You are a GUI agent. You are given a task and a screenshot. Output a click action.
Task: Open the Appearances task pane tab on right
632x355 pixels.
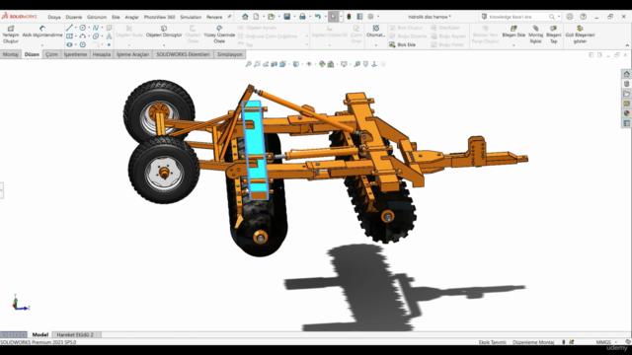click(626, 113)
